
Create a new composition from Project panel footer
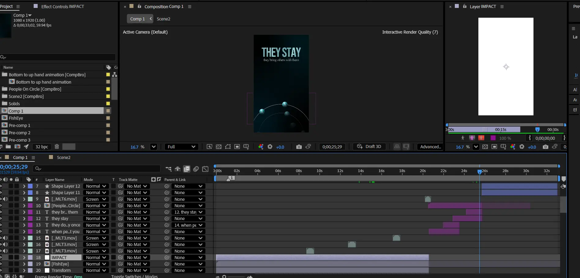[17, 147]
